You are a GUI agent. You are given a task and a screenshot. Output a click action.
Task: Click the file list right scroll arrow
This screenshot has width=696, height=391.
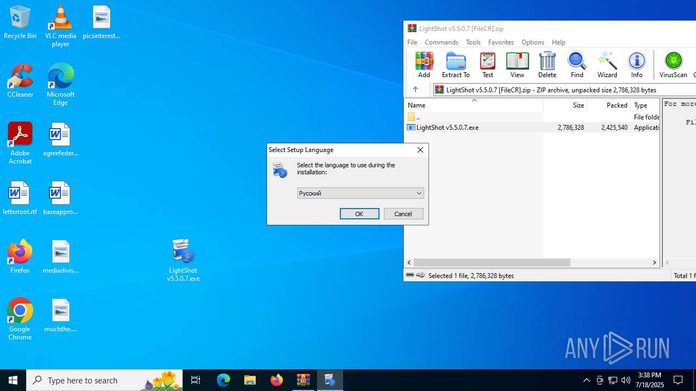pyautogui.click(x=655, y=262)
